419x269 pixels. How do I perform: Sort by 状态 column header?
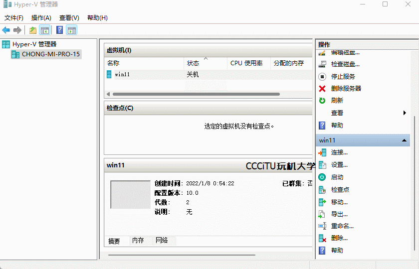coord(193,63)
